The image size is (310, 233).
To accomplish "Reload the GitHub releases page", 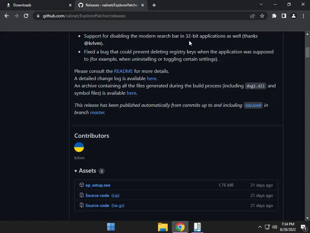I will coord(26,16).
